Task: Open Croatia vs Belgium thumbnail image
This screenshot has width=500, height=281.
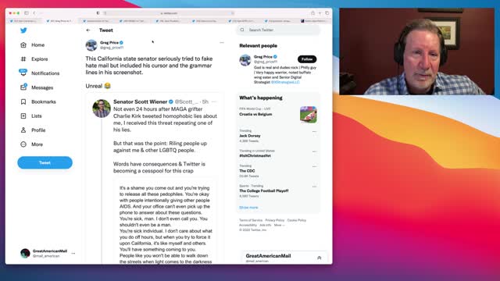Action: [x=308, y=115]
